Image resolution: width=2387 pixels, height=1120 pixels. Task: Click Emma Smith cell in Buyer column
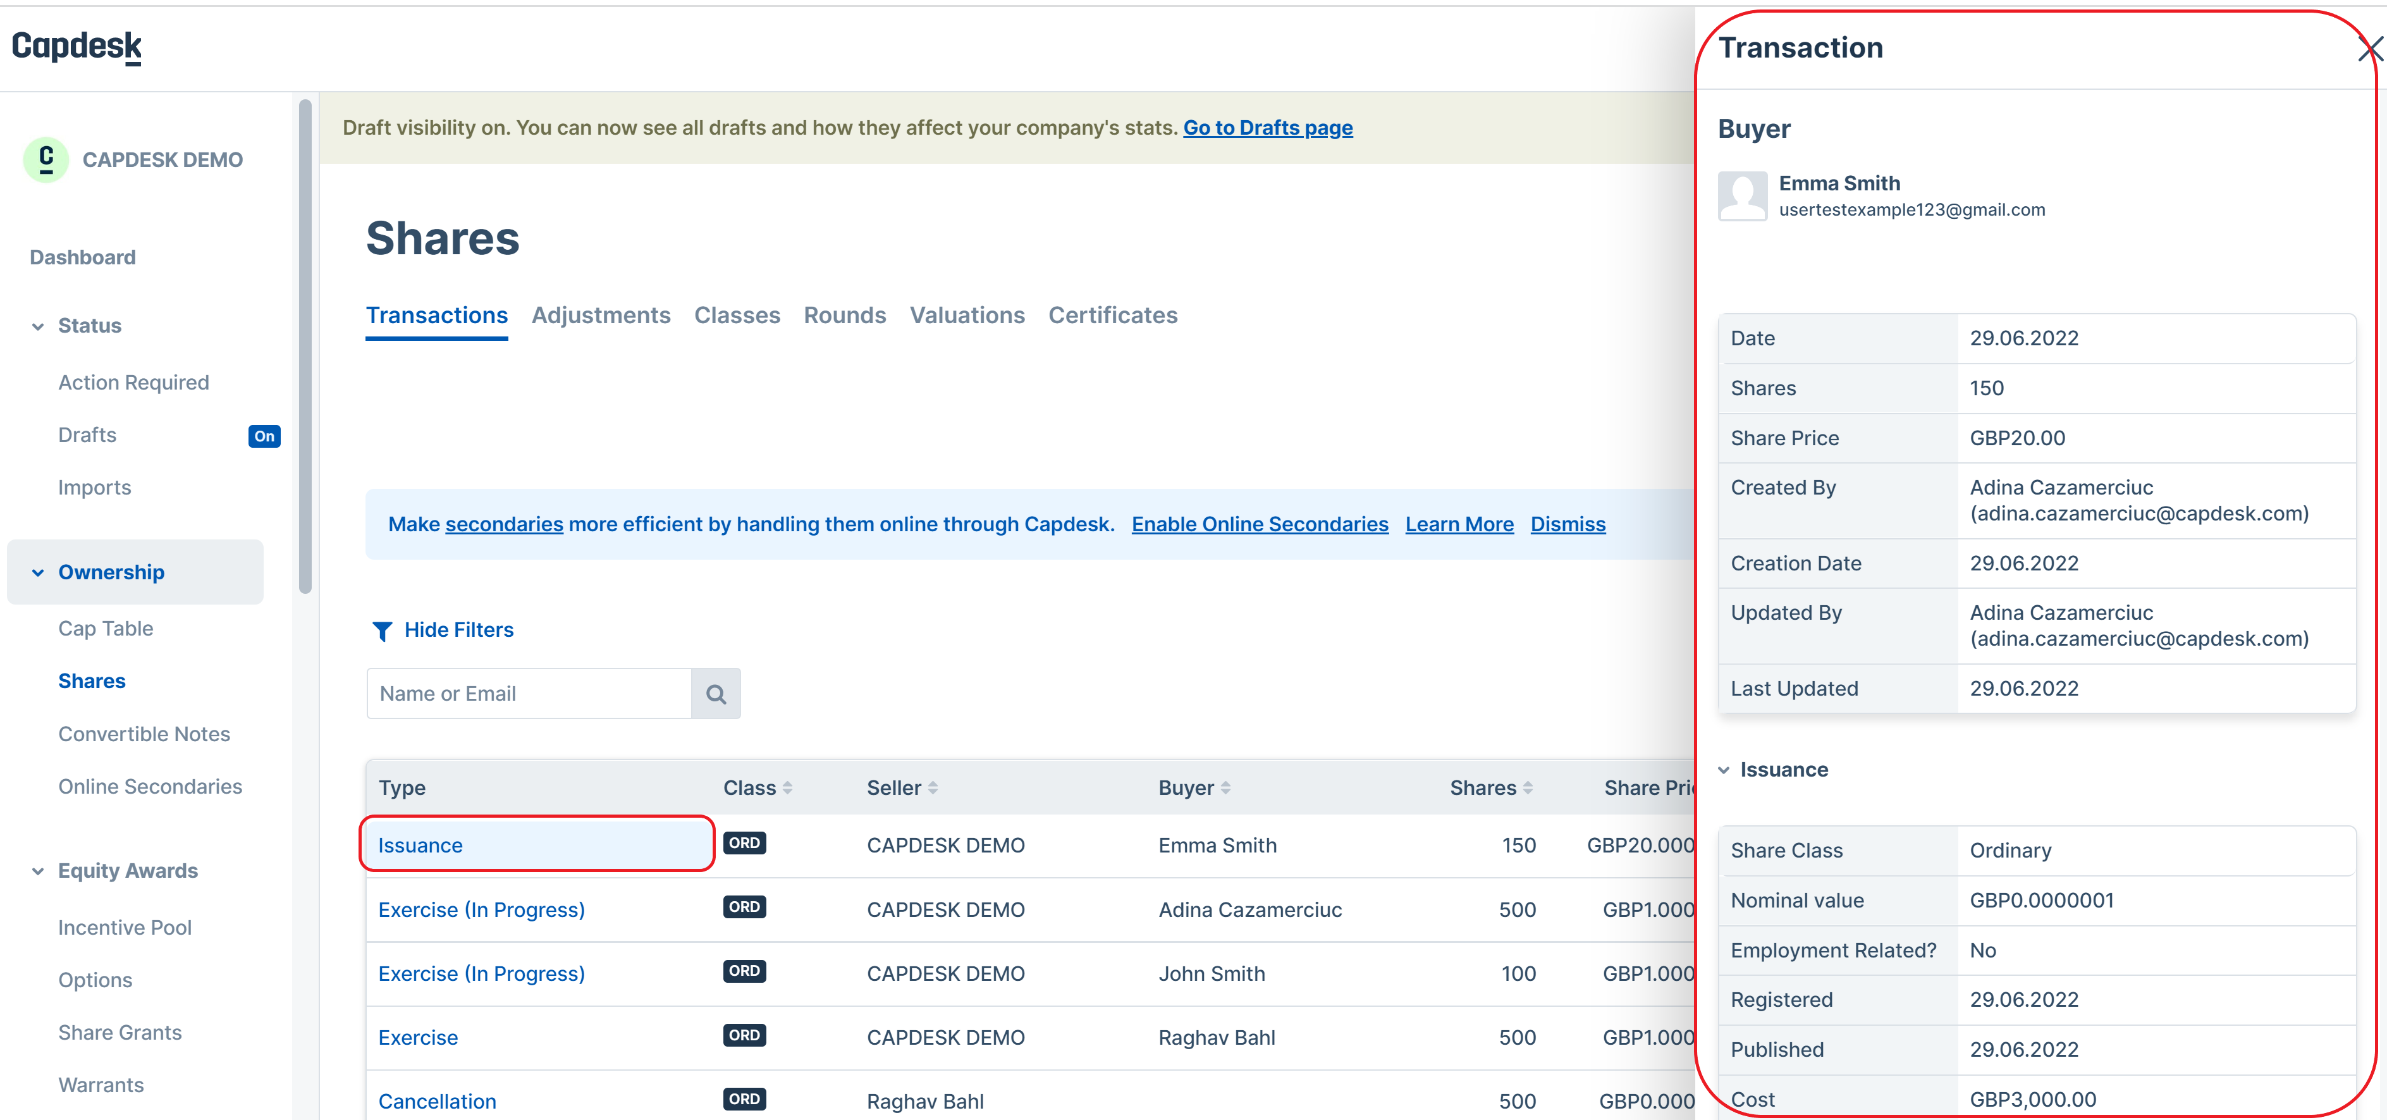[x=1218, y=846]
